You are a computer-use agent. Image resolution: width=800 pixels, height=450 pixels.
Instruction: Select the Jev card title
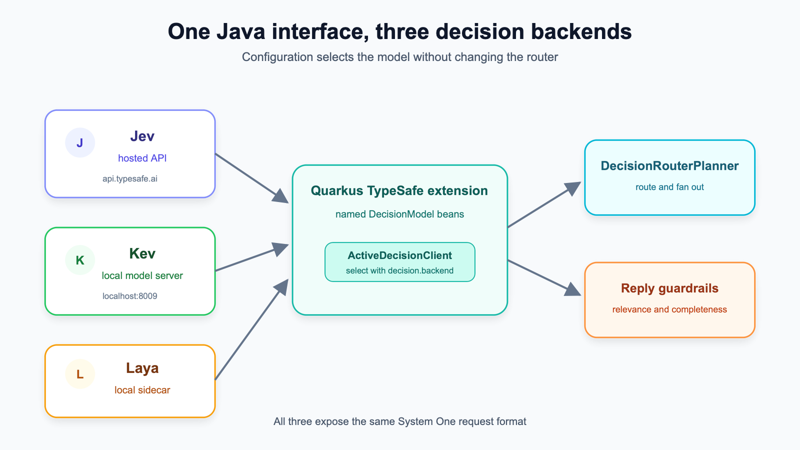pyautogui.click(x=142, y=136)
